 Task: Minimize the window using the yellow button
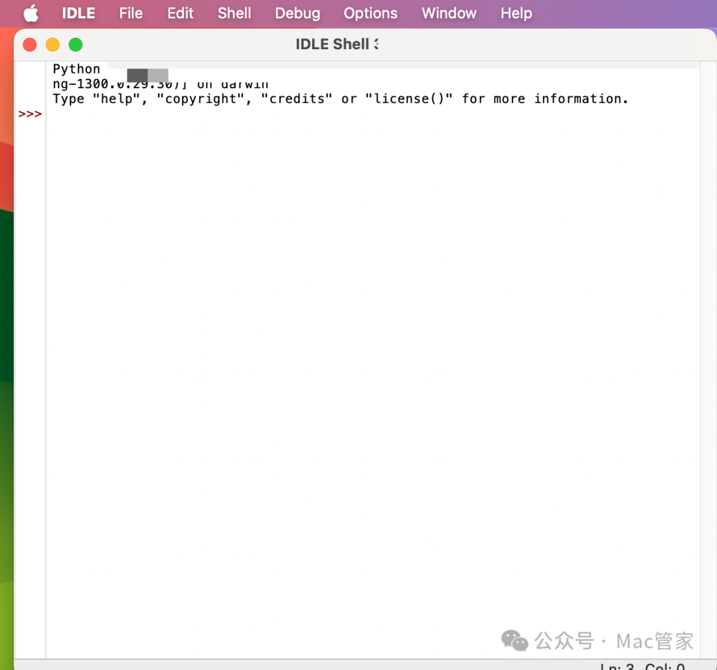point(52,44)
